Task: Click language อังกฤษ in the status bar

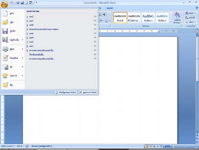Action: (42, 146)
